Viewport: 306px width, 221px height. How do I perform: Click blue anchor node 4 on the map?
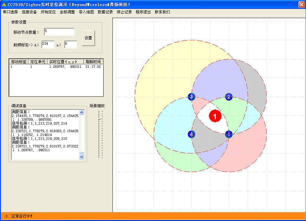tap(191, 134)
